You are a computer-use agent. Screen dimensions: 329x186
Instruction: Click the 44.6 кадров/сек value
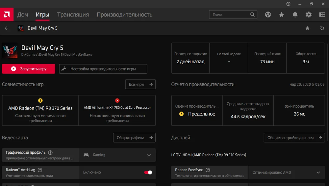coord(248,117)
